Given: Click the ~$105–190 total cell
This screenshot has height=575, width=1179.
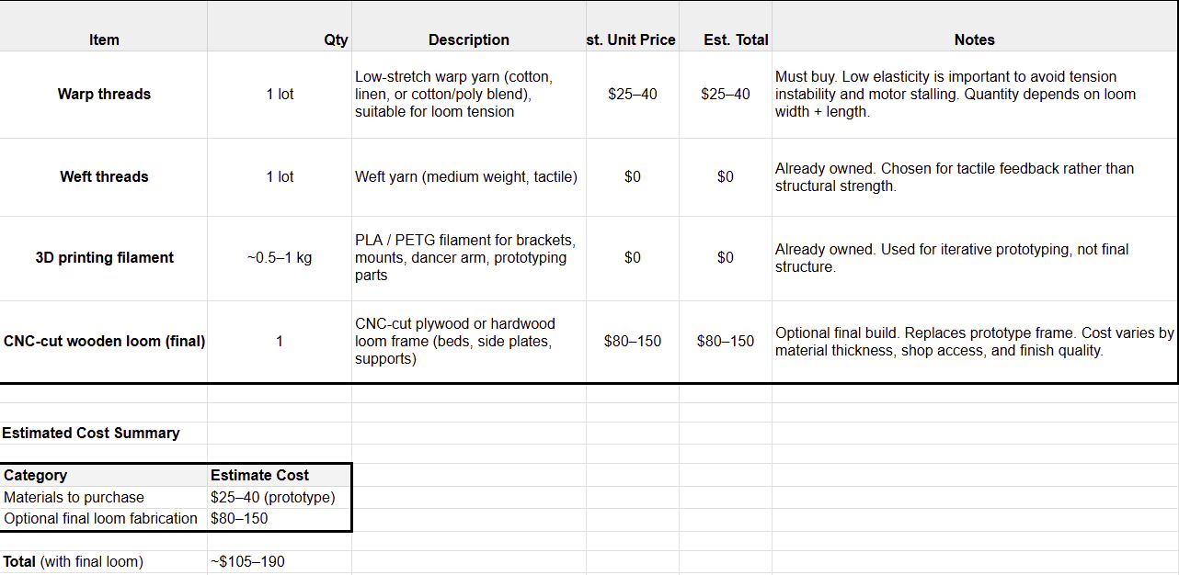Looking at the screenshot, I should 280,561.
